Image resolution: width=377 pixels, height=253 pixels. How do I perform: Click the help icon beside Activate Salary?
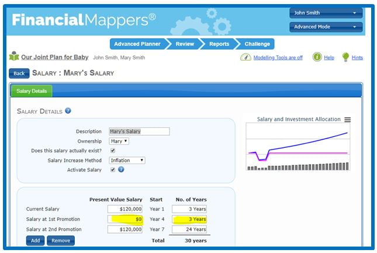121,169
